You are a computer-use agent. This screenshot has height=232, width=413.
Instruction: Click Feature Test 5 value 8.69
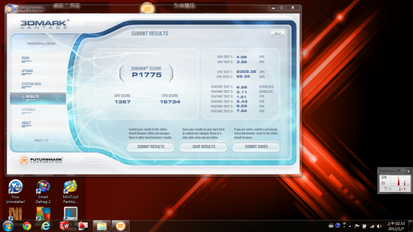coord(241,106)
